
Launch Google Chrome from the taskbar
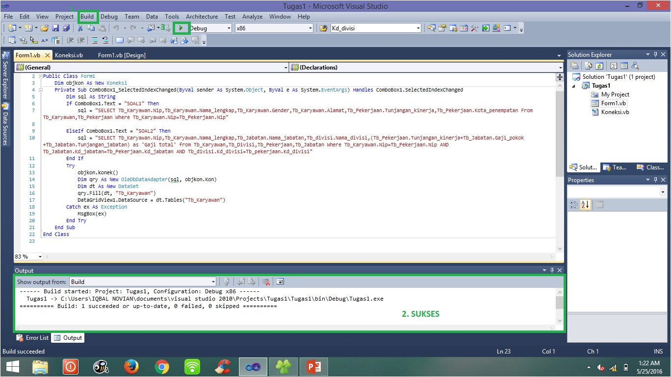point(162,366)
